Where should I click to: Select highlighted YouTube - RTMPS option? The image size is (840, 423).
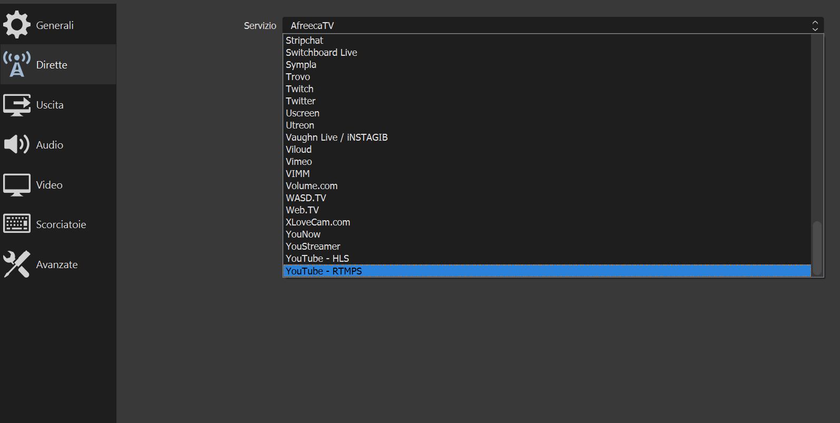[547, 271]
